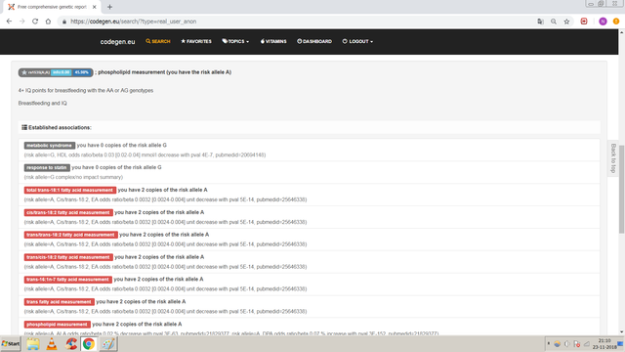Image resolution: width=625 pixels, height=352 pixels.
Task: Open the DASHBOARD nav item
Action: pyautogui.click(x=314, y=41)
